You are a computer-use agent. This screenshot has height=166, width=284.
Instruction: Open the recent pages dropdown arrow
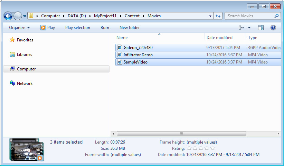(x=25, y=16)
